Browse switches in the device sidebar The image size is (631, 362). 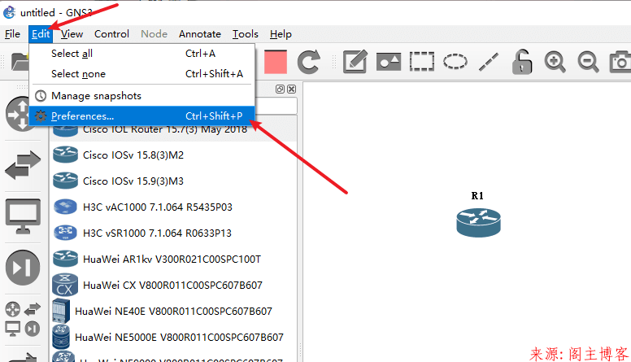pos(23,165)
